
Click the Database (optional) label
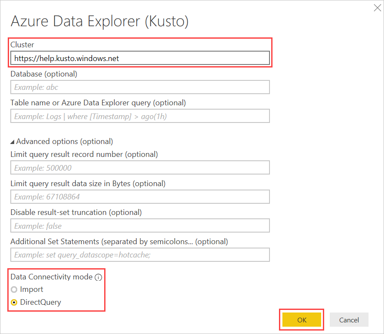pos(44,74)
